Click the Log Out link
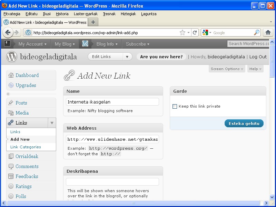 coord(258,57)
